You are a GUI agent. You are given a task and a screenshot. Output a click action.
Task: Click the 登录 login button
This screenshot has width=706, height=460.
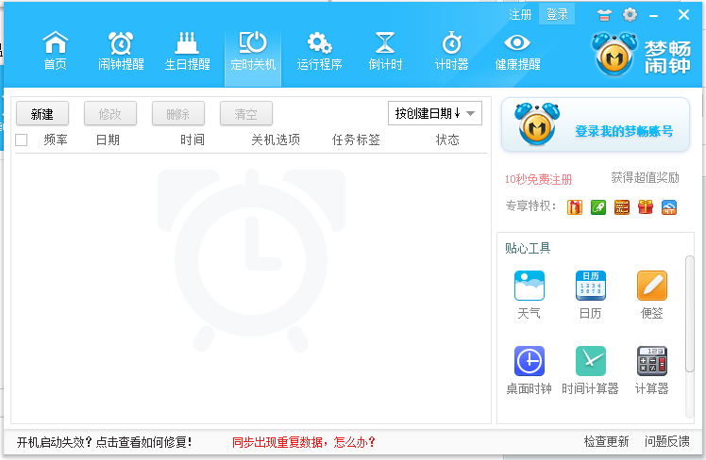(557, 15)
